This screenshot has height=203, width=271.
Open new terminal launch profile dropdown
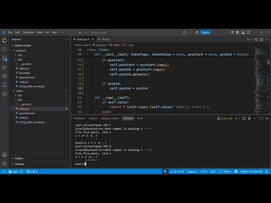point(239,118)
